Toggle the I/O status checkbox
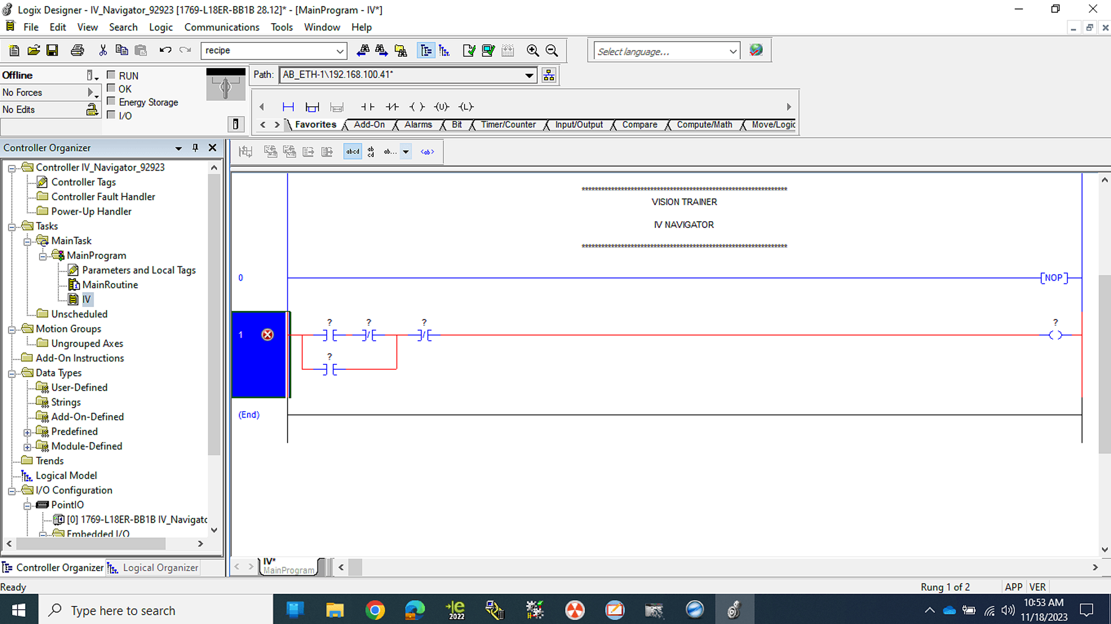 [x=111, y=115]
